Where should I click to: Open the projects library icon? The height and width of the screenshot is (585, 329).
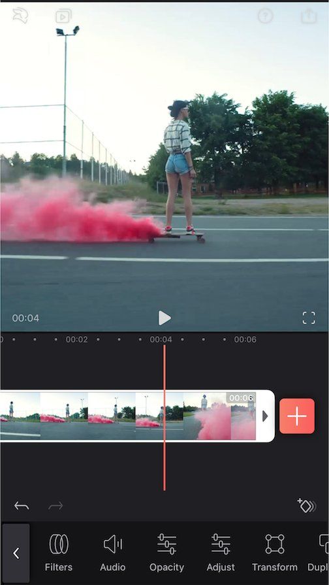click(x=64, y=16)
